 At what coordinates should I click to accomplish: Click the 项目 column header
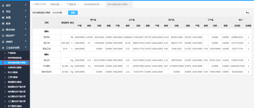[47, 23]
